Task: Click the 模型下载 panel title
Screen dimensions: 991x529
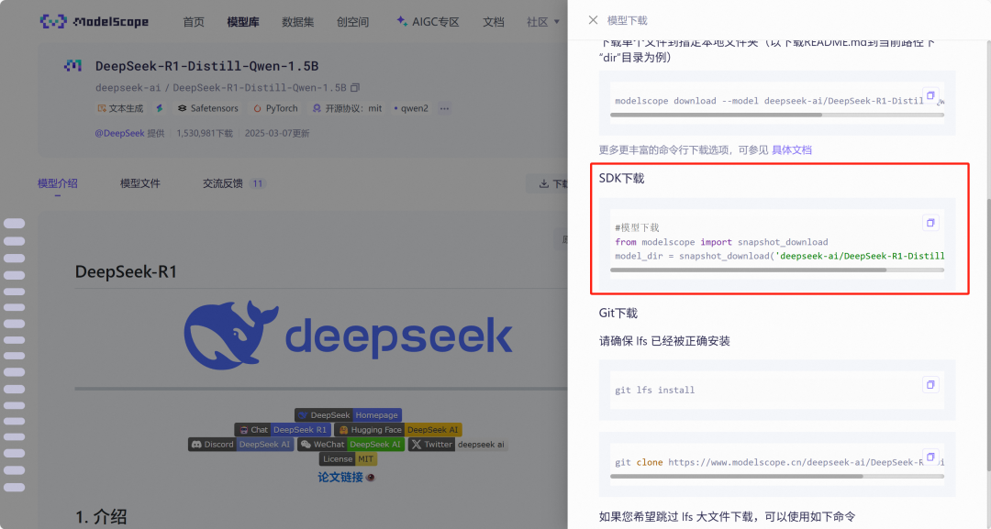Action: coord(627,21)
